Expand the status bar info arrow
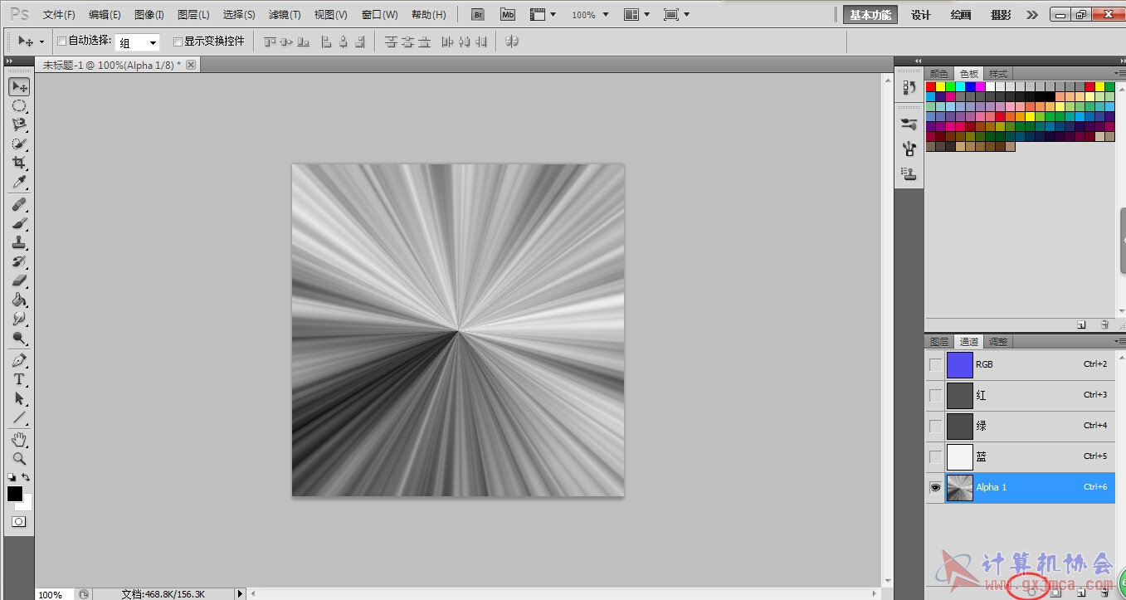The height and width of the screenshot is (600, 1126). (x=241, y=594)
